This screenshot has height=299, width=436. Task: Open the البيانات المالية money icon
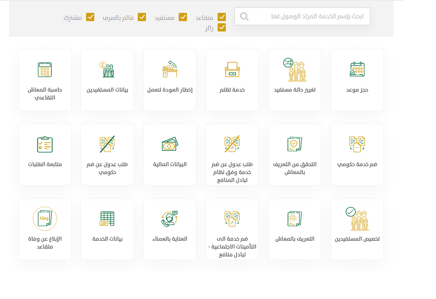point(170,144)
